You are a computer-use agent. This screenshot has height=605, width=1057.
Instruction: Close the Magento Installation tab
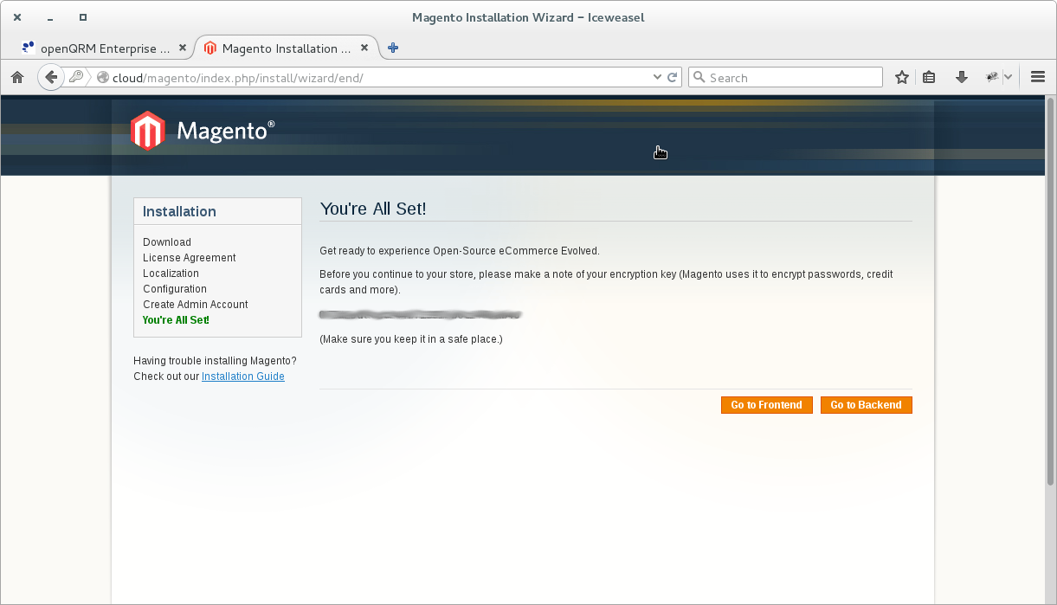(364, 48)
